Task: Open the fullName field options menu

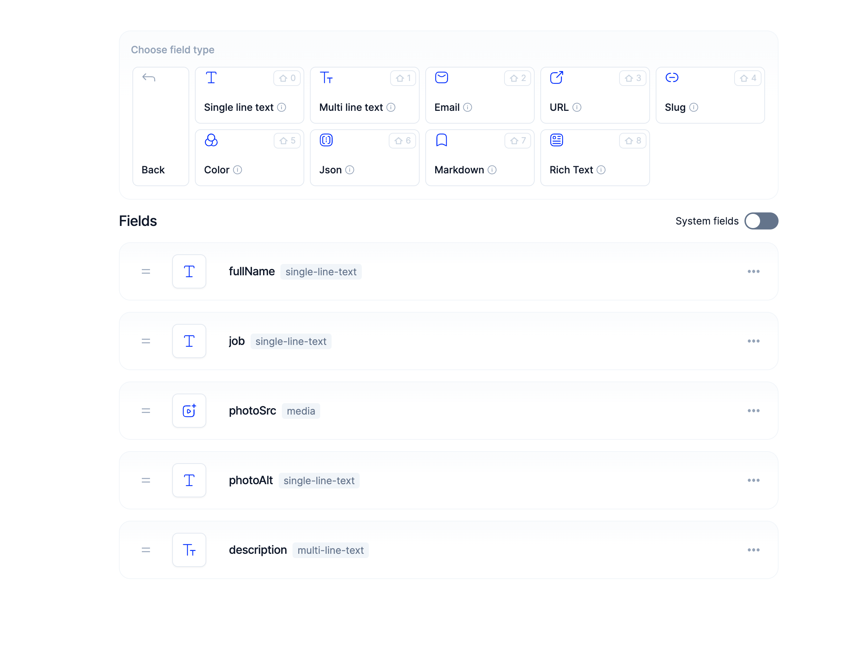Action: (753, 272)
